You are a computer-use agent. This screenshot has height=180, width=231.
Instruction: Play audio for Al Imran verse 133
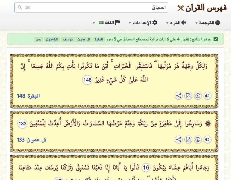tap(207, 139)
